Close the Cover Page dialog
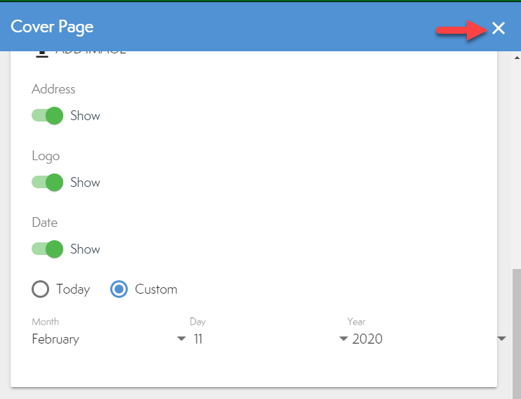The width and height of the screenshot is (521, 399). coord(498,28)
